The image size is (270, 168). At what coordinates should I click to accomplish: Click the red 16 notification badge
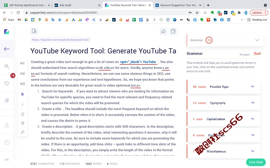click(13, 76)
